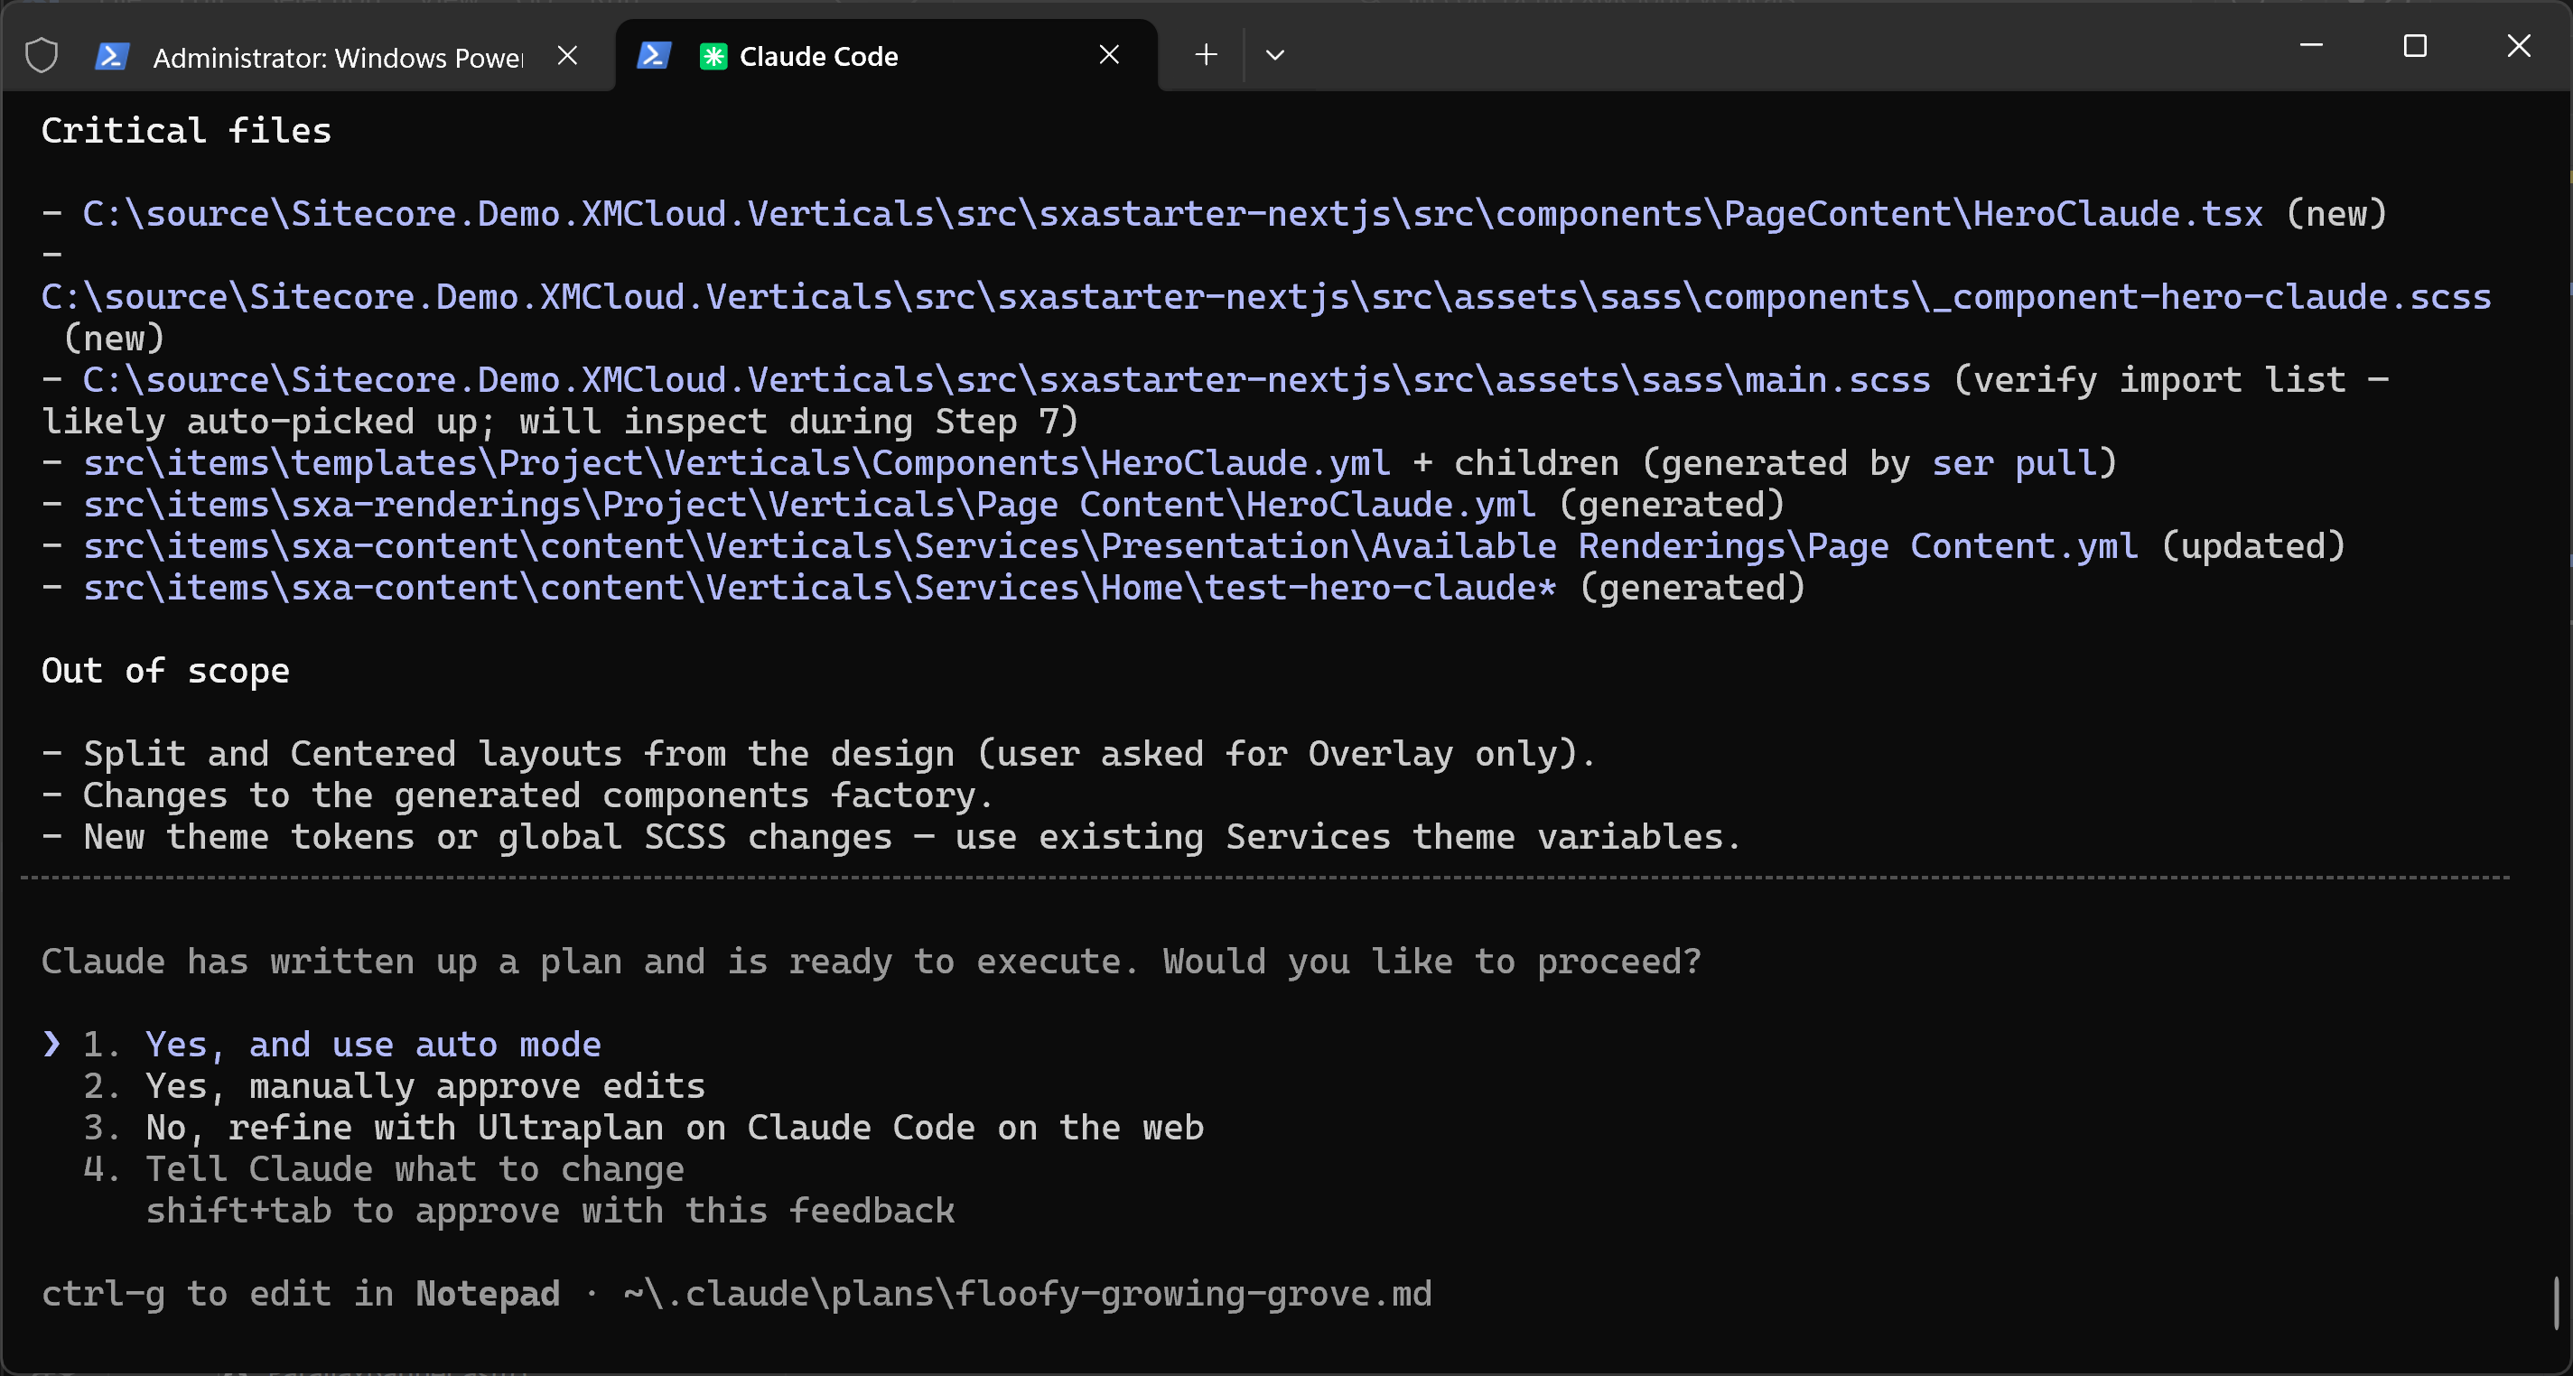Screen dimensions: 2573x1376
Task: Choose "Yes, manually approve edits" option
Action: pyautogui.click(x=424, y=1086)
